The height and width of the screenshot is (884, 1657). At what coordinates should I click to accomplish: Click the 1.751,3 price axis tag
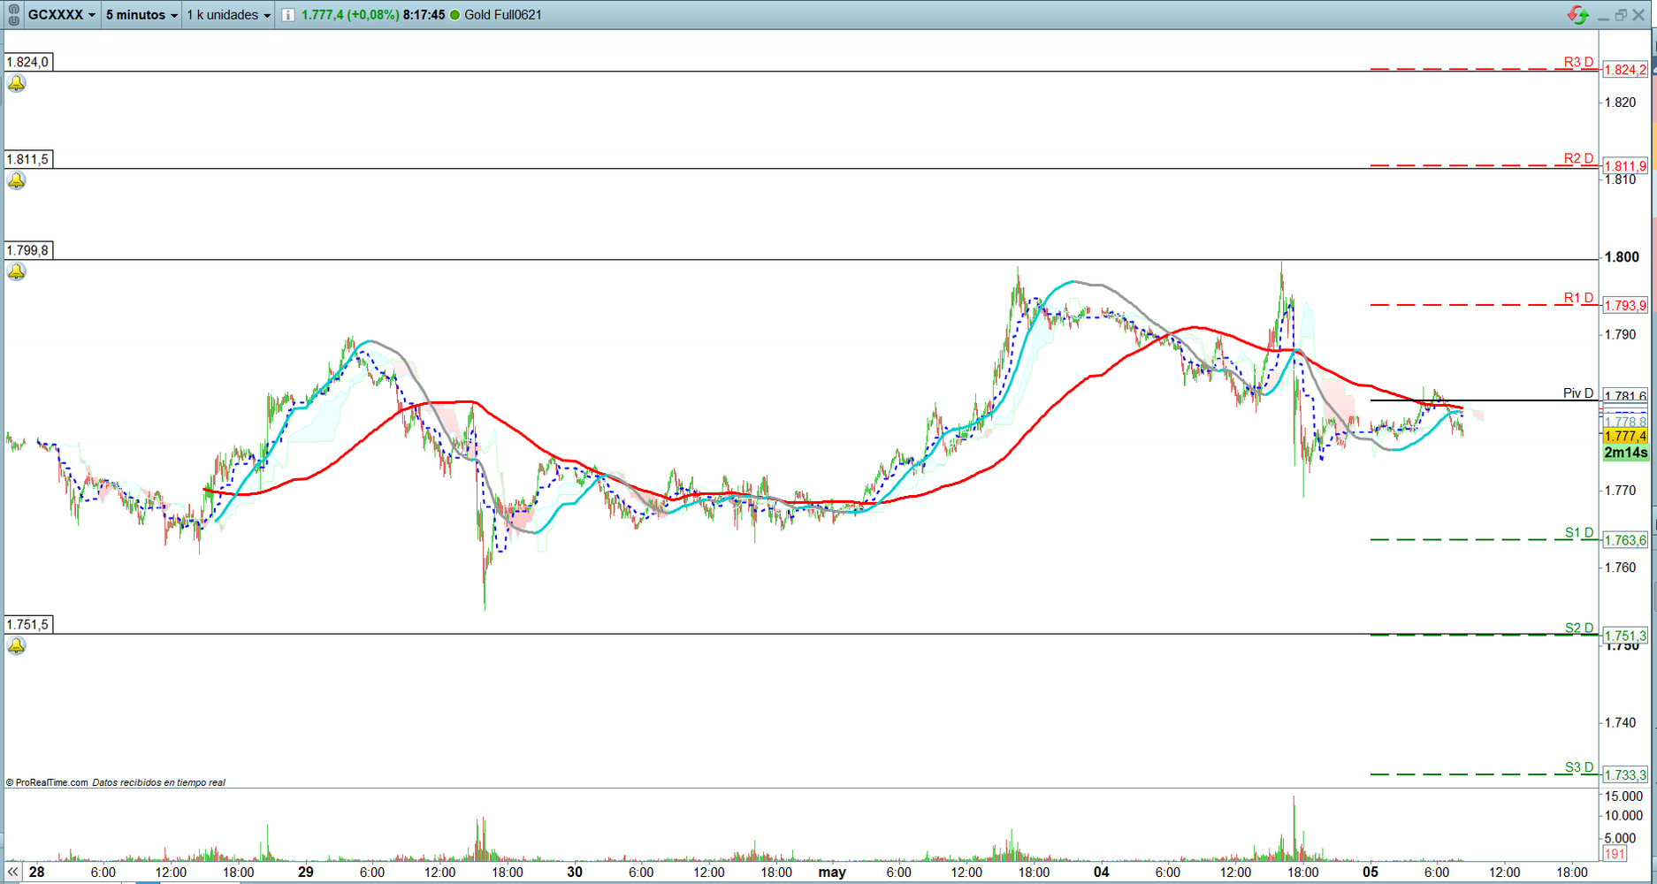tap(1625, 636)
